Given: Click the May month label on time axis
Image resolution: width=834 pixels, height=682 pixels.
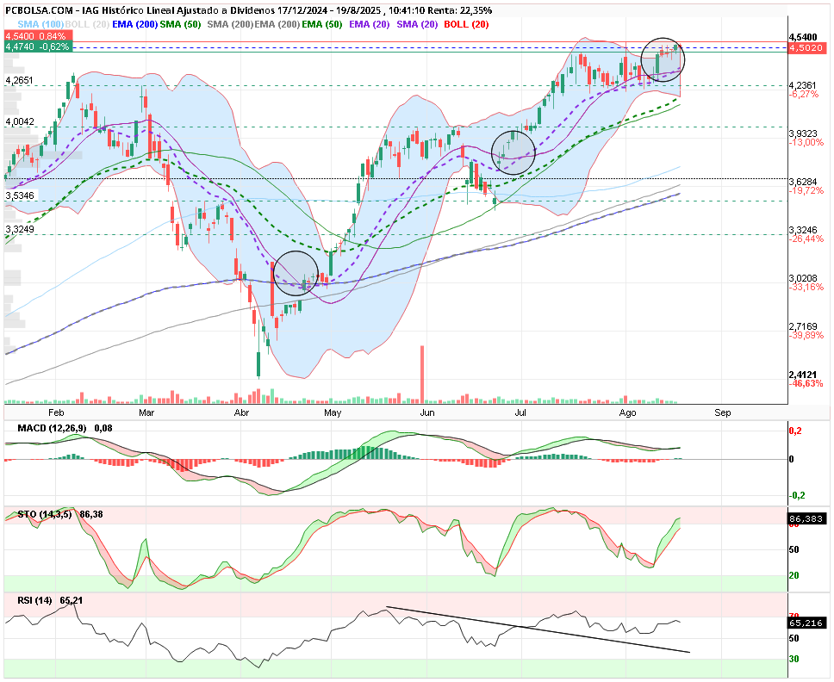Looking at the screenshot, I should click(x=333, y=412).
